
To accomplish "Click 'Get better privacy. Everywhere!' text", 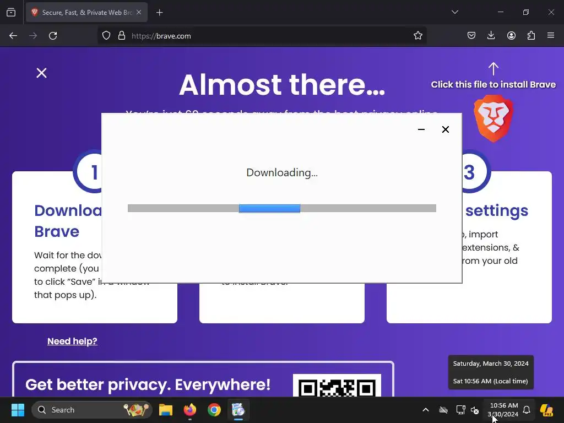I will [x=148, y=384].
